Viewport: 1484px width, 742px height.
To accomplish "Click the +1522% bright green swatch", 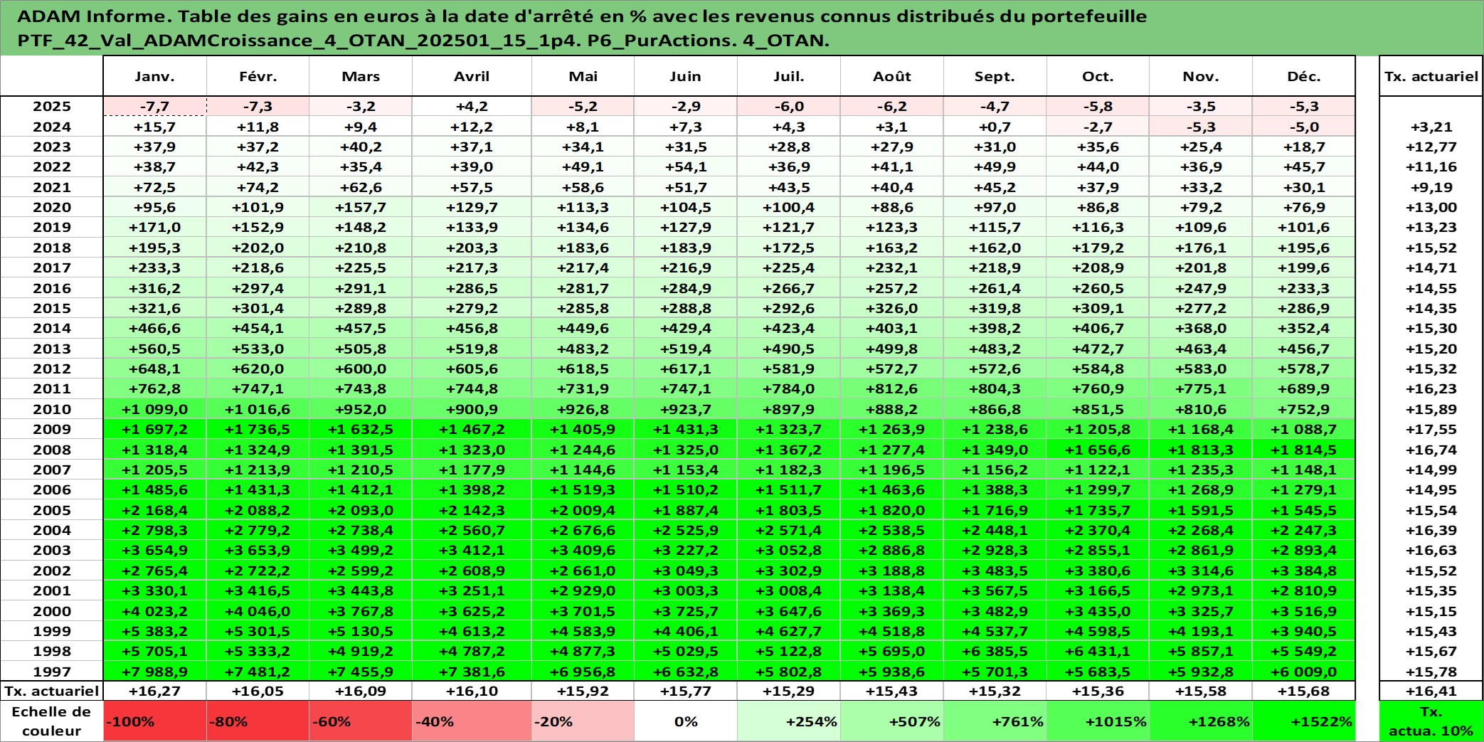I will click(1303, 721).
